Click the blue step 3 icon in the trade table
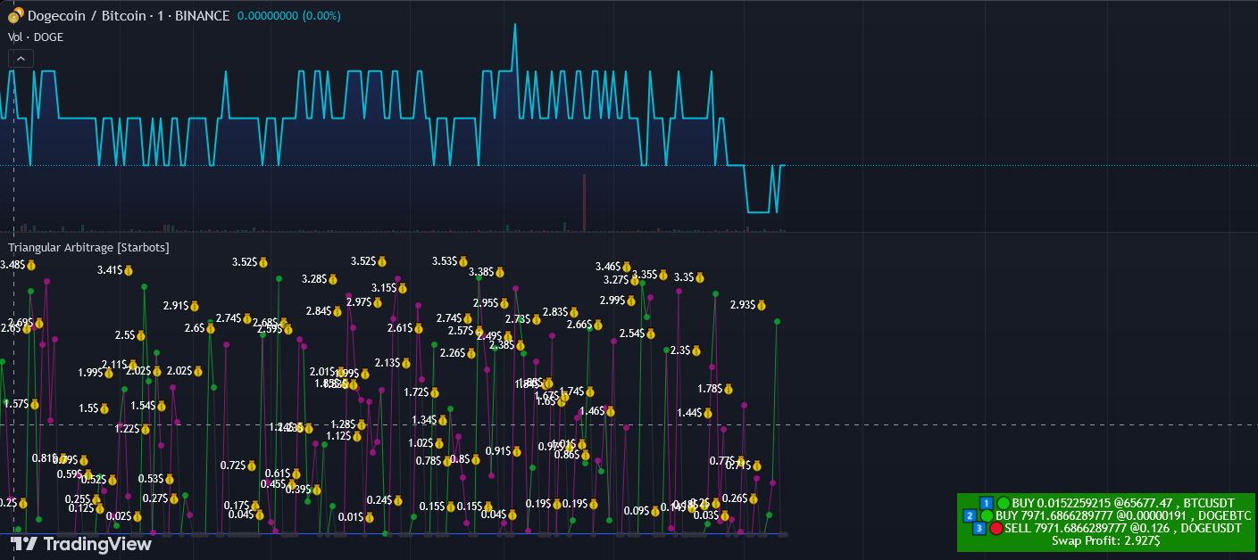The height and width of the screenshot is (560, 1258). 979,528
